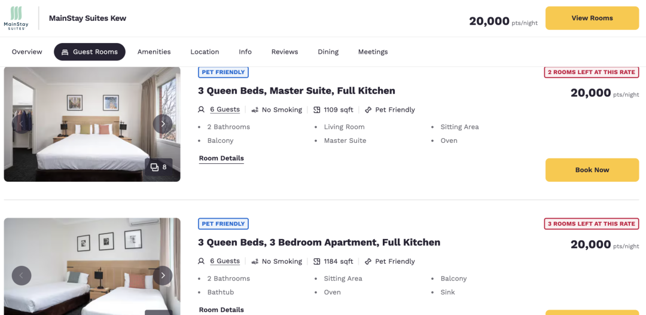Switch to the Amenities tab
Image resolution: width=646 pixels, height=315 pixels.
click(x=154, y=52)
